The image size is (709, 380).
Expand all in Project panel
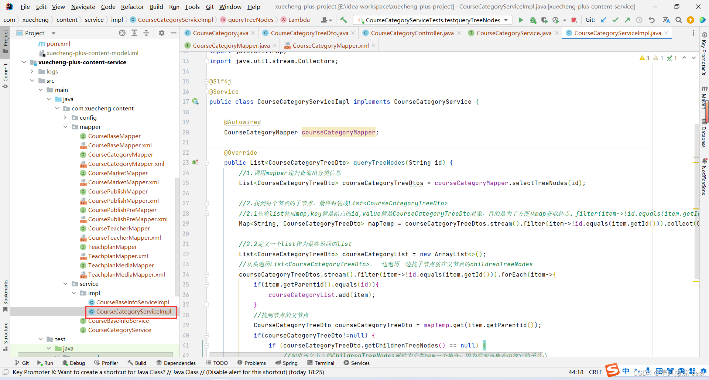[x=134, y=33]
